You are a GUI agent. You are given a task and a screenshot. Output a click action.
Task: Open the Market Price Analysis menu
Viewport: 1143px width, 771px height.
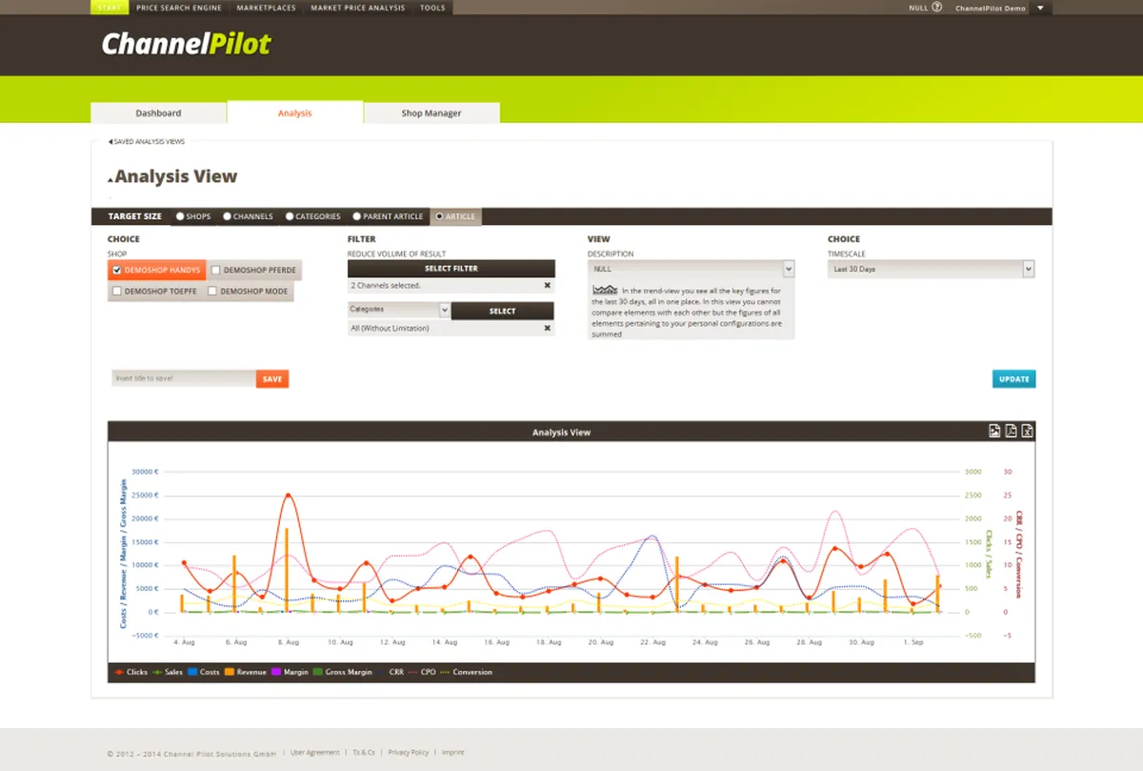357,8
